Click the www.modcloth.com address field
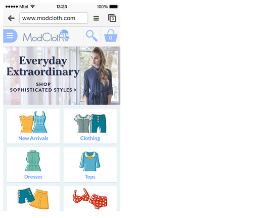The width and height of the screenshot is (268, 218). coord(54,18)
